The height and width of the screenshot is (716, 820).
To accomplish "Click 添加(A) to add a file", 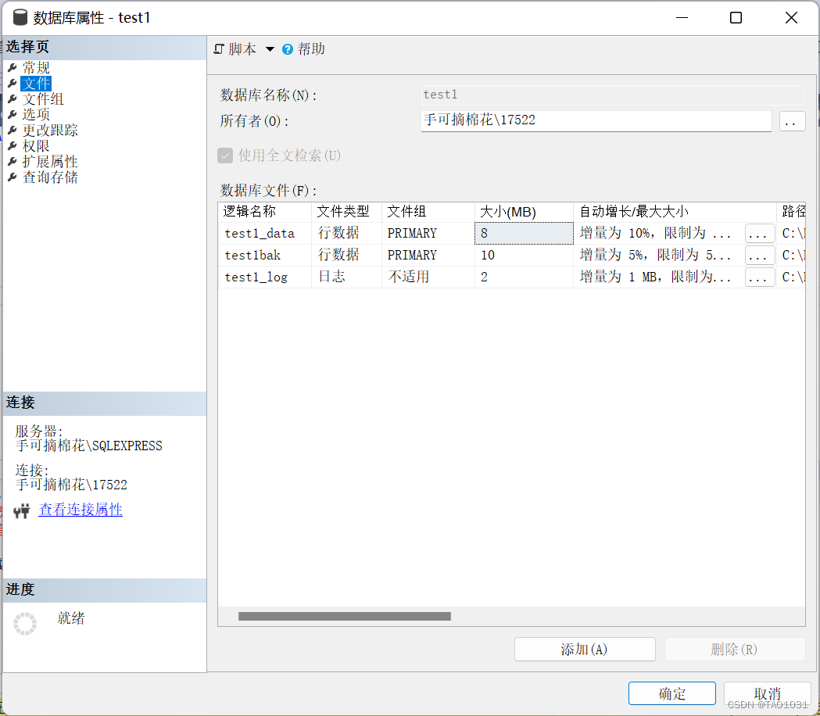I will pos(585,649).
